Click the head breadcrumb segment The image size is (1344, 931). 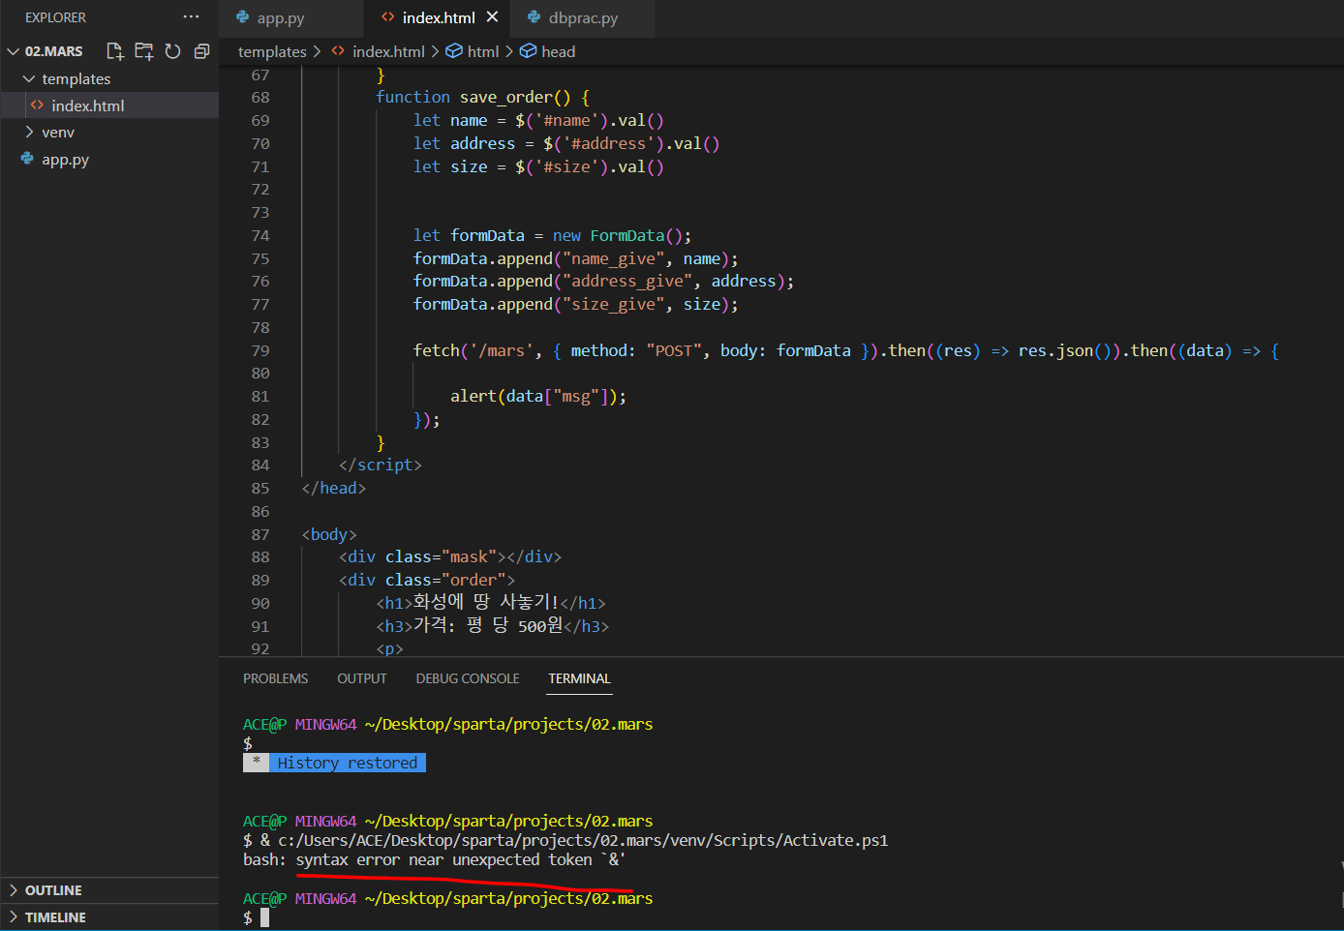(x=548, y=51)
